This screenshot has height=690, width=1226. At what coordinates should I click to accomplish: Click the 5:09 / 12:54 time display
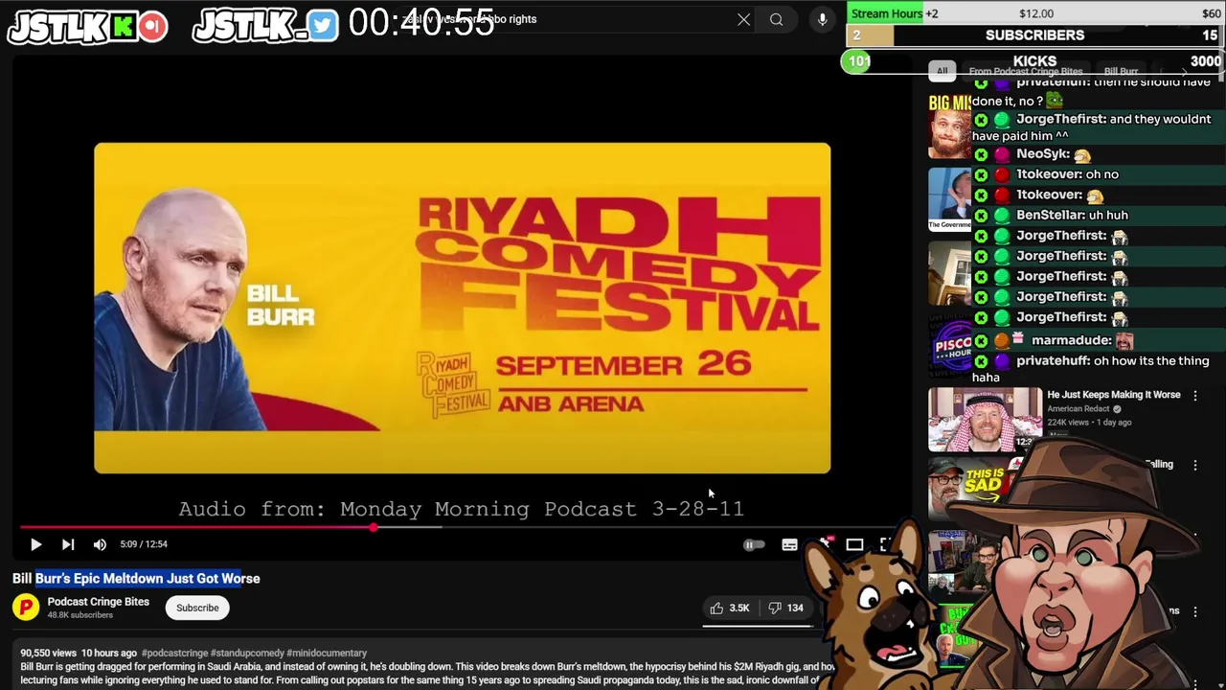[x=144, y=544]
